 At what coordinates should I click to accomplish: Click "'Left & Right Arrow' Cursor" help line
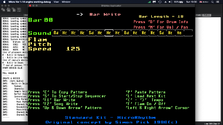[x=157, y=108]
